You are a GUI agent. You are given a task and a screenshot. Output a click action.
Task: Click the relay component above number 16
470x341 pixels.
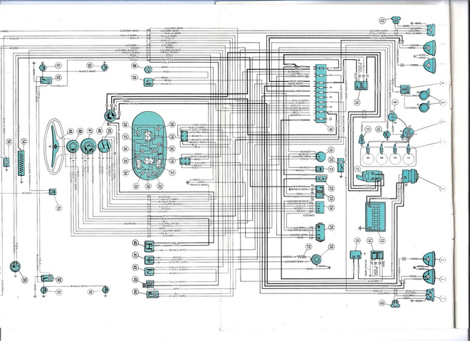click(x=361, y=85)
